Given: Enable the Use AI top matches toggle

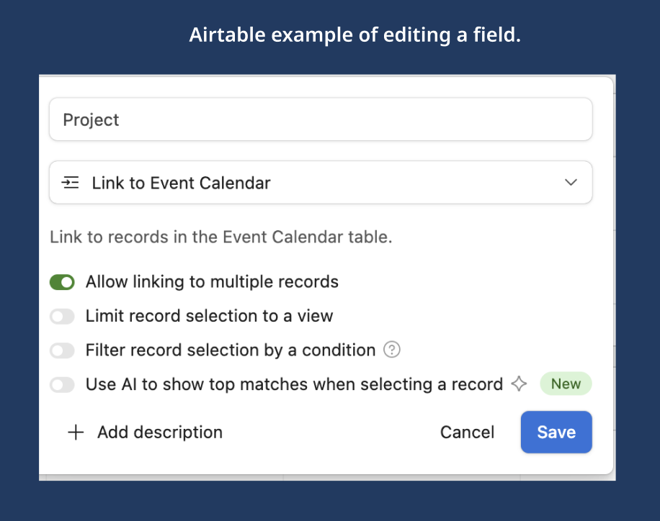Looking at the screenshot, I should 62,385.
